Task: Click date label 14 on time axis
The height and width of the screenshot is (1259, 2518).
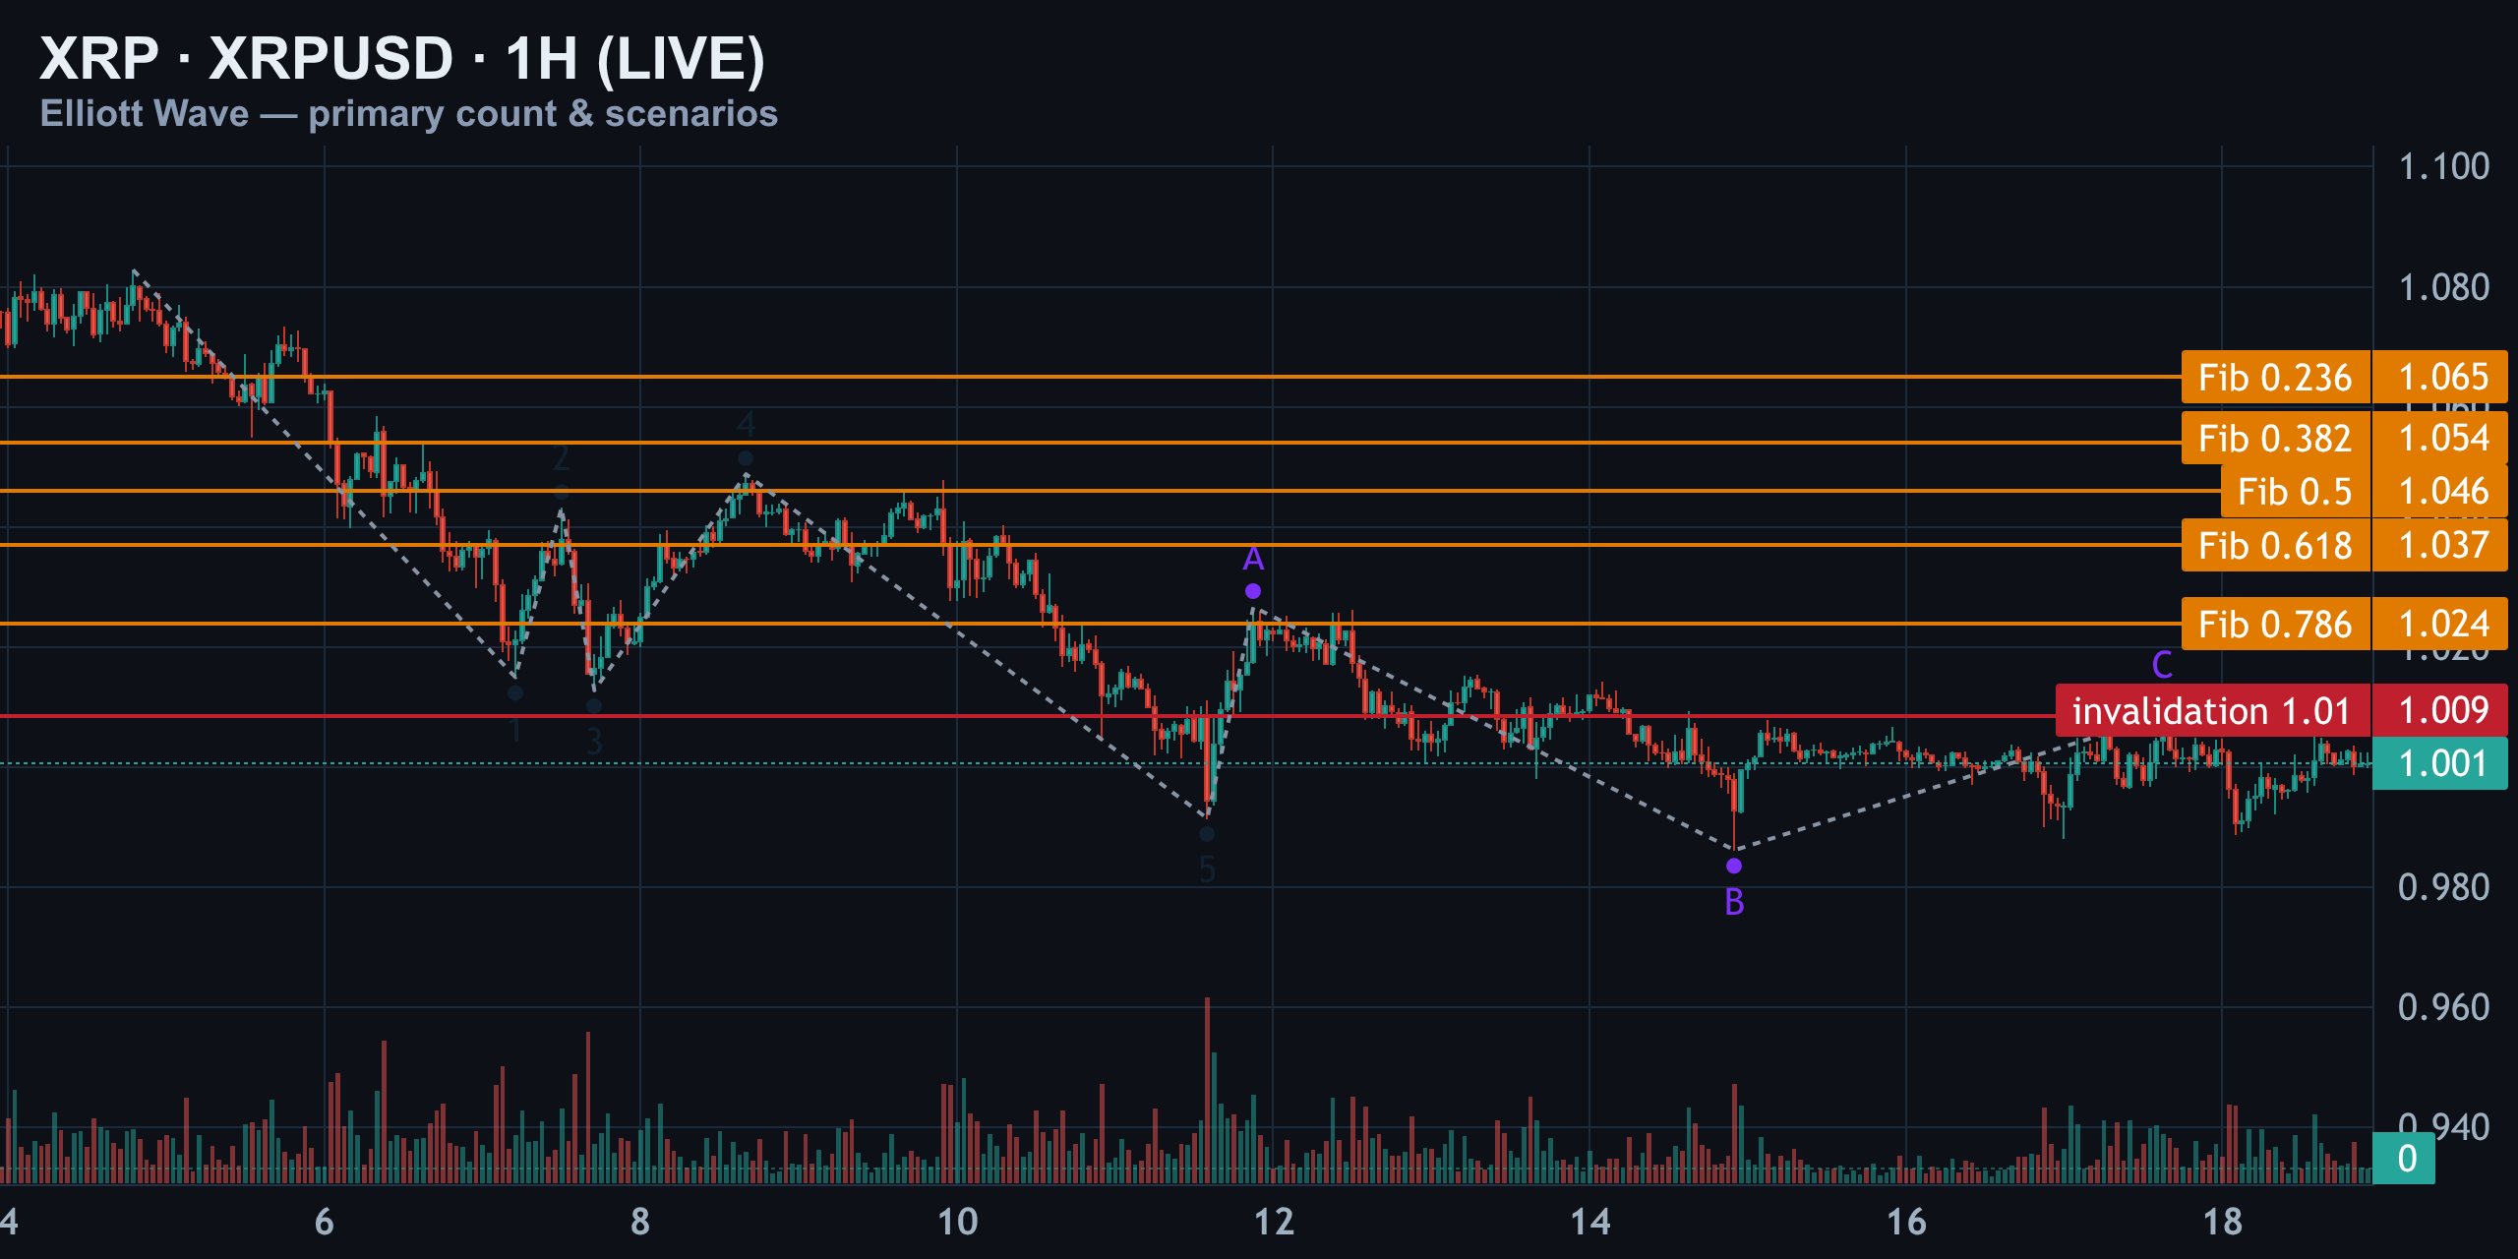Action: point(1590,1222)
